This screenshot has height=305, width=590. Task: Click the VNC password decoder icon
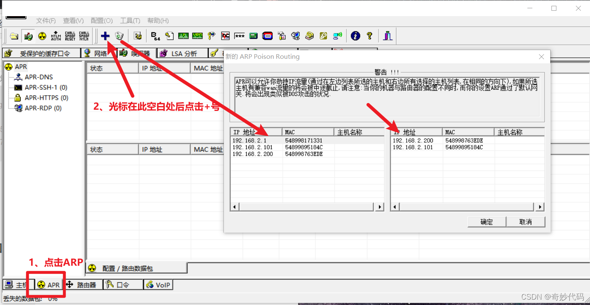pyautogui.click(x=225, y=36)
